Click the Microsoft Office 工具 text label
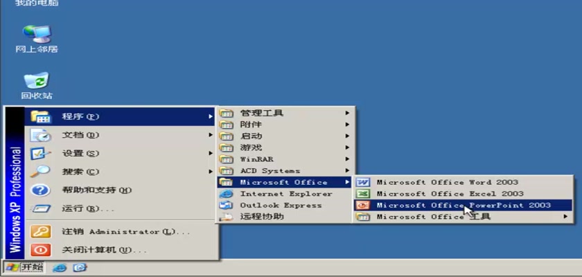 (x=434, y=217)
